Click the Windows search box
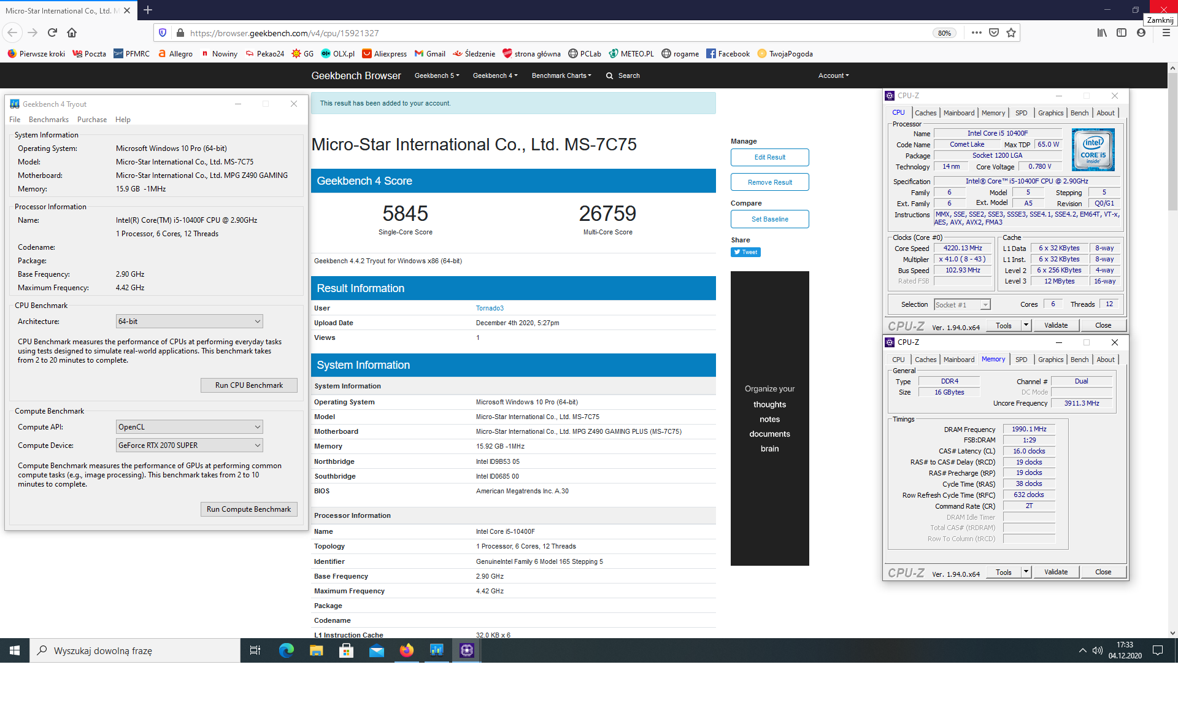The width and height of the screenshot is (1178, 713). pyautogui.click(x=135, y=650)
